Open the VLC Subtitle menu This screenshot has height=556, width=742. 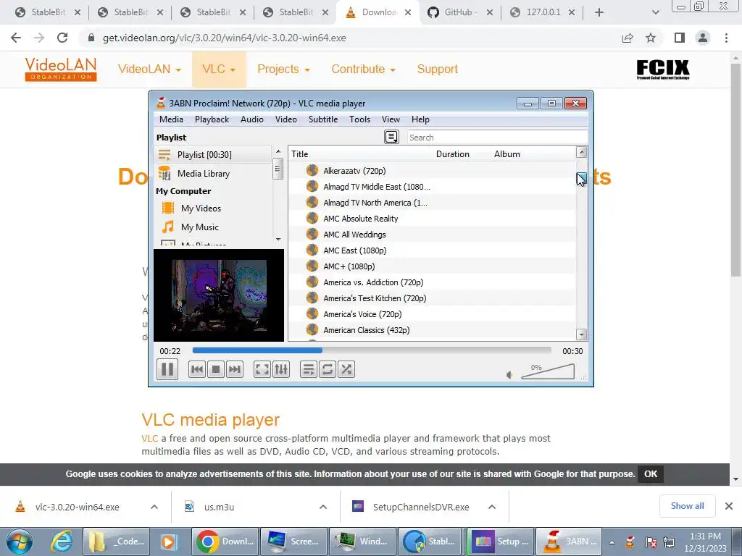pyautogui.click(x=323, y=119)
